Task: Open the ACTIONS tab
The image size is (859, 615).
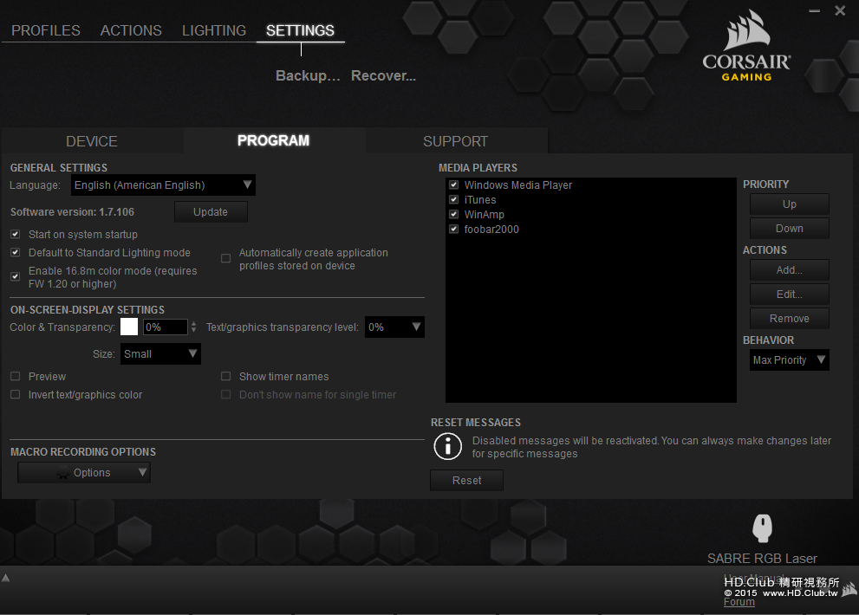Action: pyautogui.click(x=131, y=30)
